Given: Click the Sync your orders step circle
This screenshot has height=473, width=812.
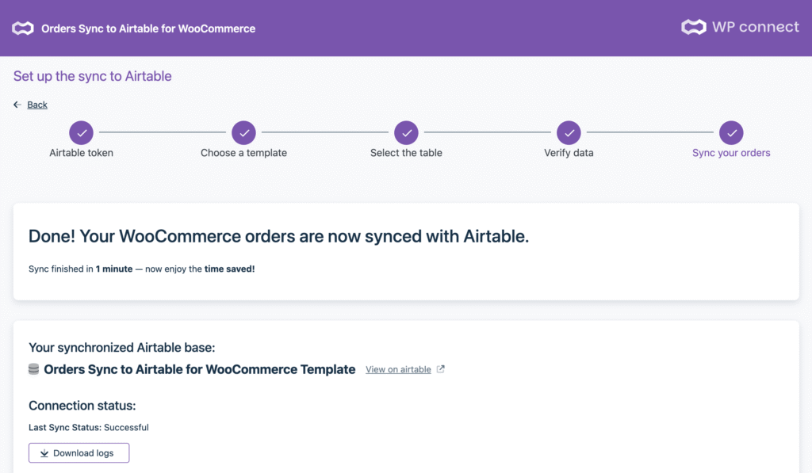Looking at the screenshot, I should pyautogui.click(x=731, y=133).
